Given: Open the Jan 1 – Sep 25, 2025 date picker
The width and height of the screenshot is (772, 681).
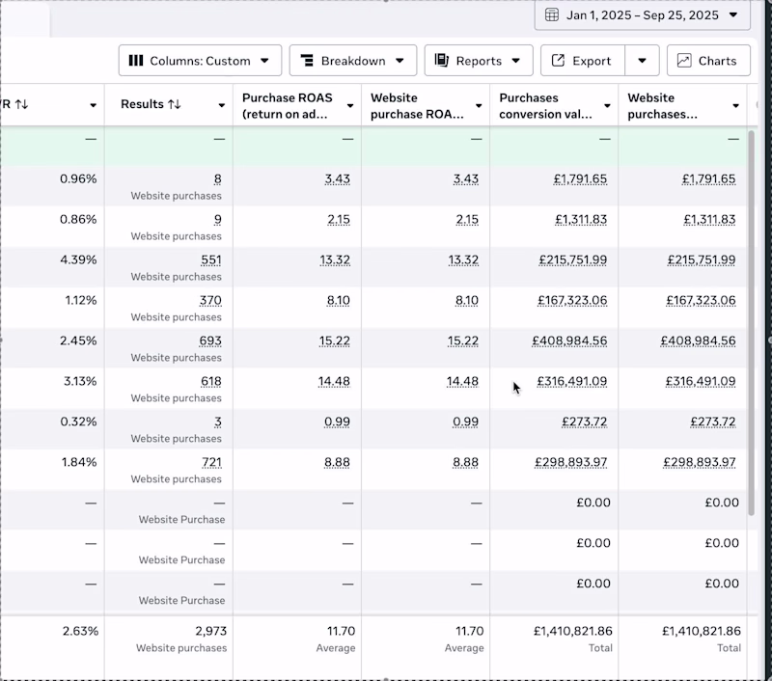Looking at the screenshot, I should [642, 15].
